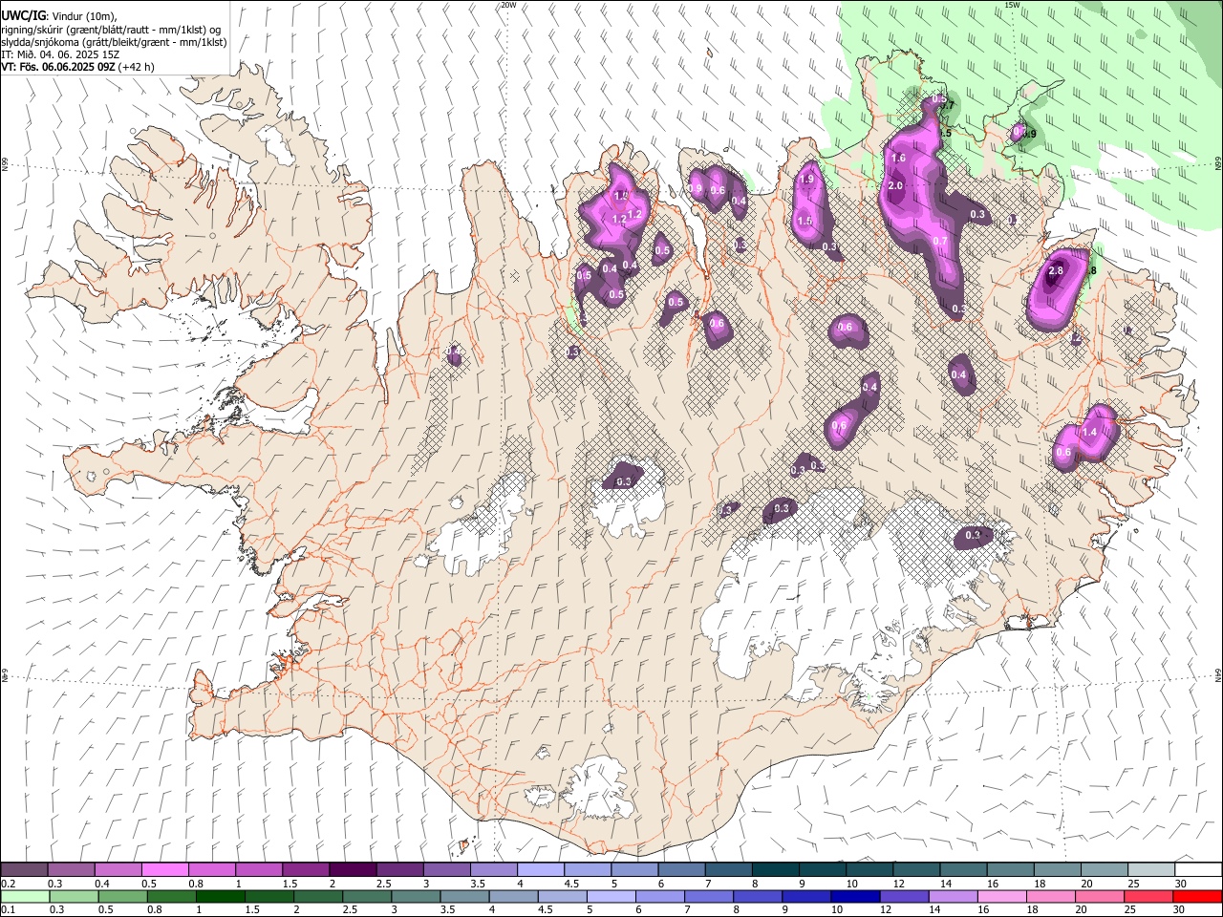1223x917 pixels.
Task: Select the purple 12 swatch in lower legend
Action: point(904,896)
